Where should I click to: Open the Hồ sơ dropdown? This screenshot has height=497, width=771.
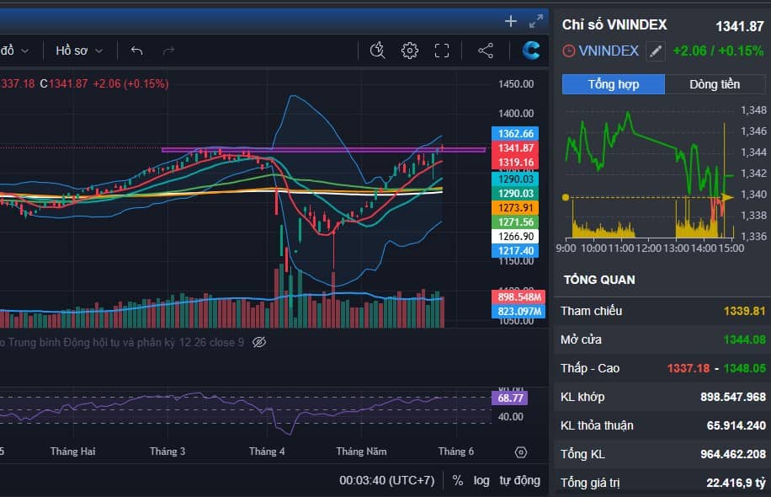(79, 51)
